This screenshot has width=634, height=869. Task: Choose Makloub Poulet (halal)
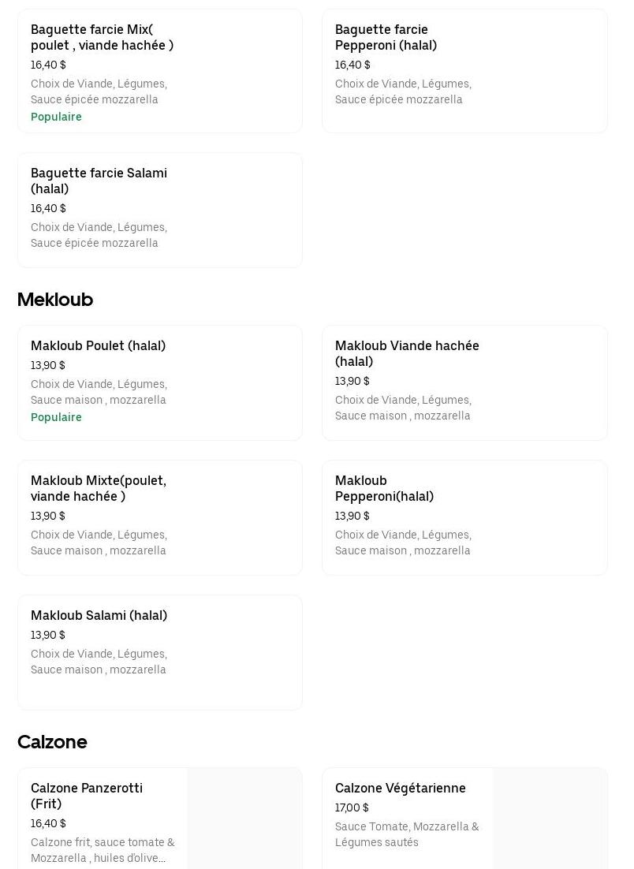tap(160, 383)
